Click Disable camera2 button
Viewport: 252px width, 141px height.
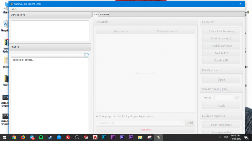[x=221, y=46]
